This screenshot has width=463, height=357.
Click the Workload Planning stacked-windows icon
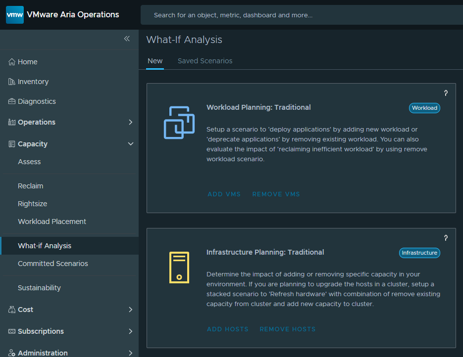click(x=179, y=122)
